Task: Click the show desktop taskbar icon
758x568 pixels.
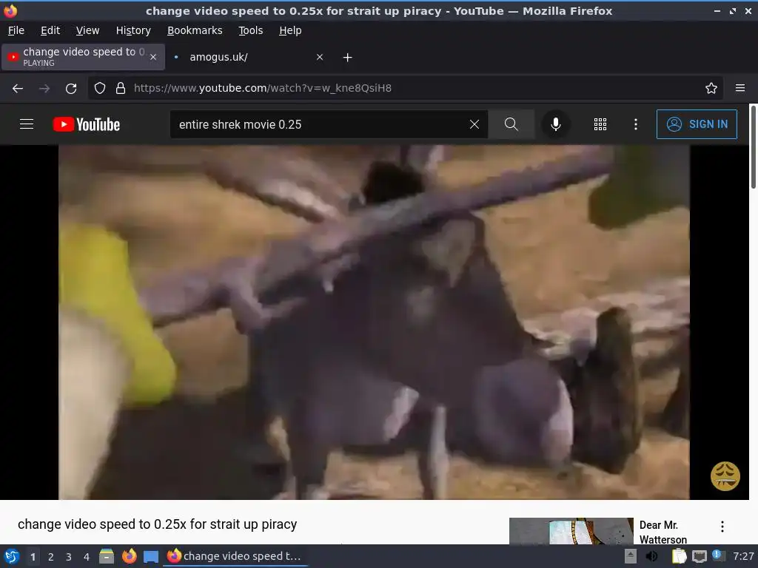Action: 151,556
